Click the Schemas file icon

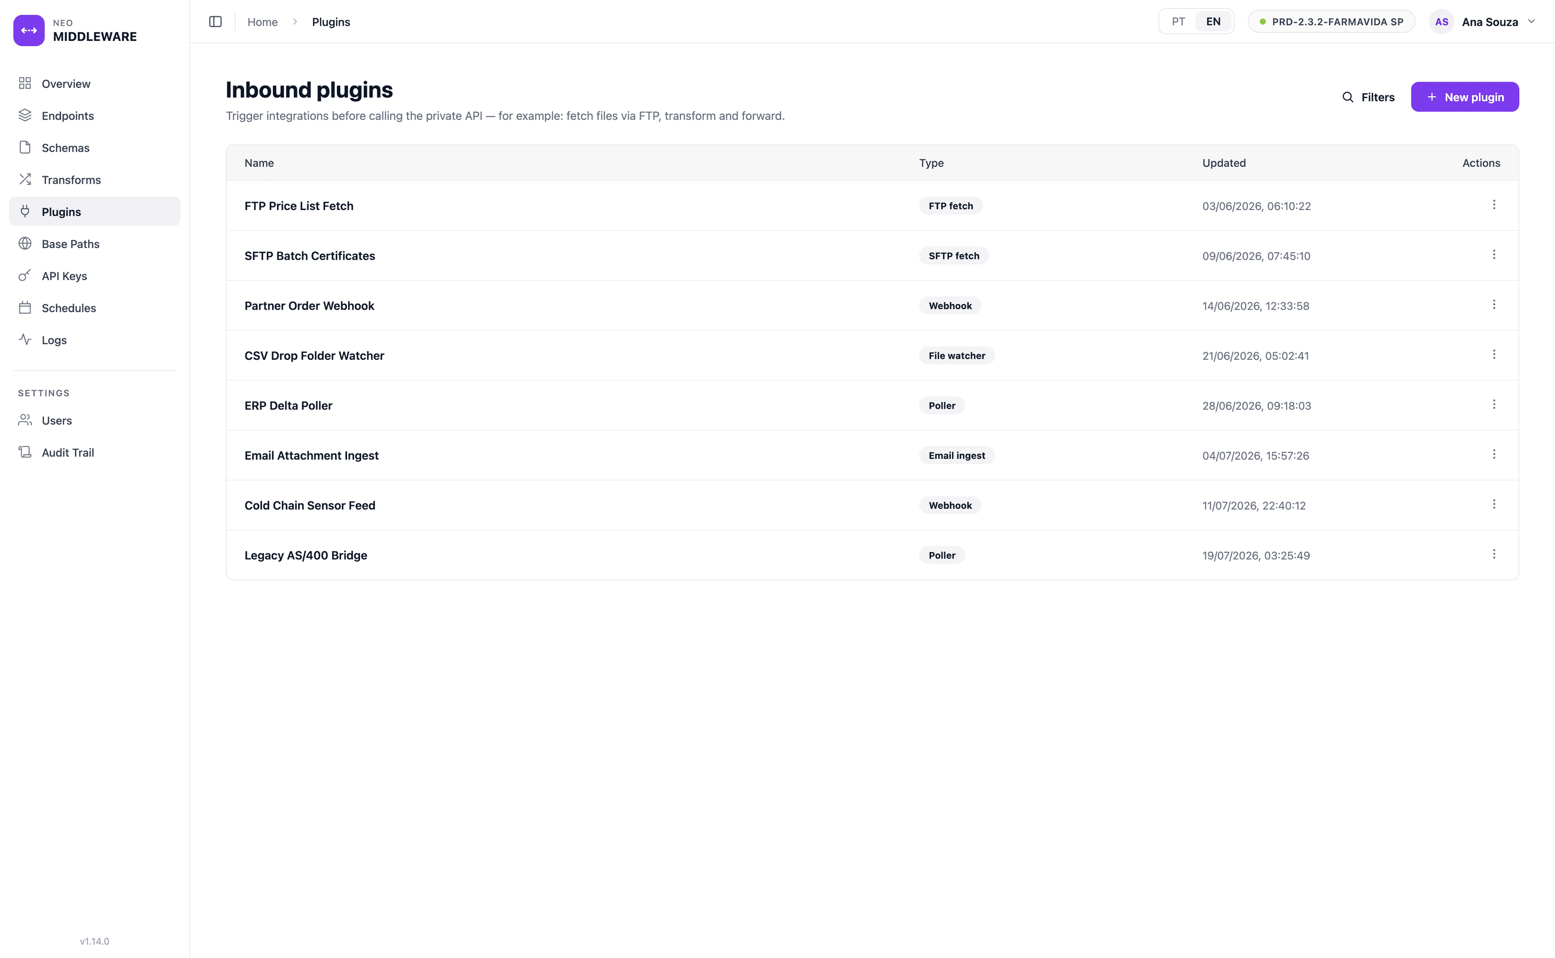pyautogui.click(x=25, y=147)
